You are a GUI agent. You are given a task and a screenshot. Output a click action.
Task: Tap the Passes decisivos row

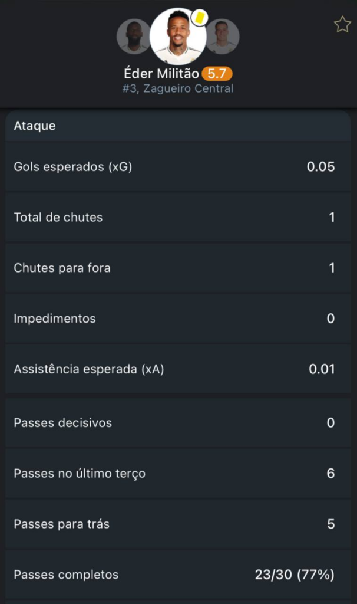(178, 423)
